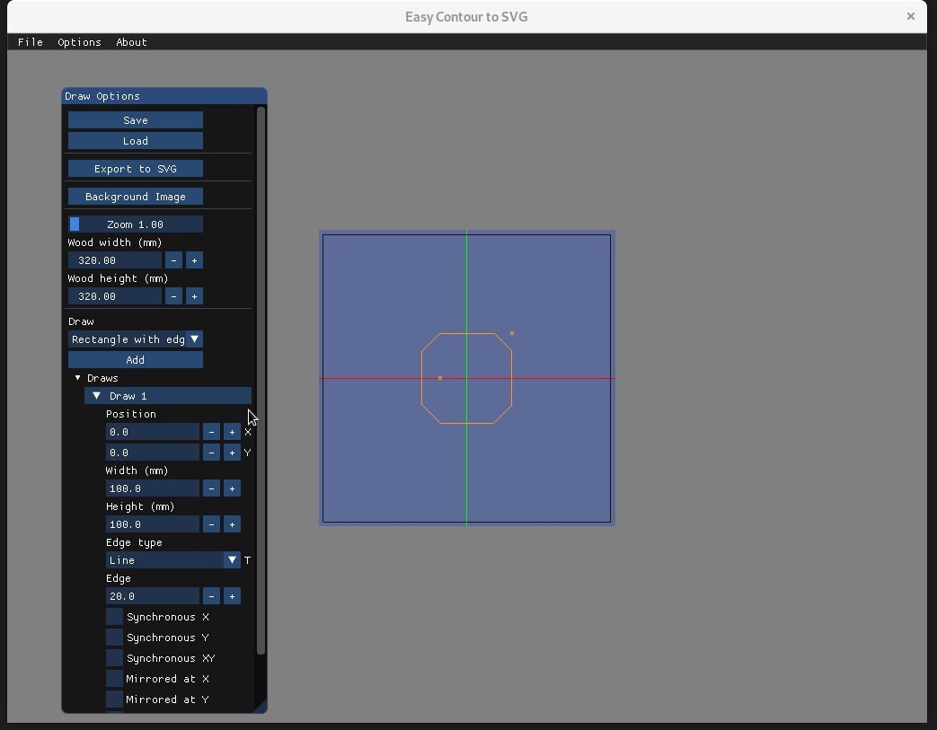The width and height of the screenshot is (937, 730).
Task: Toggle the Mirrored at X checkbox
Action: (114, 679)
